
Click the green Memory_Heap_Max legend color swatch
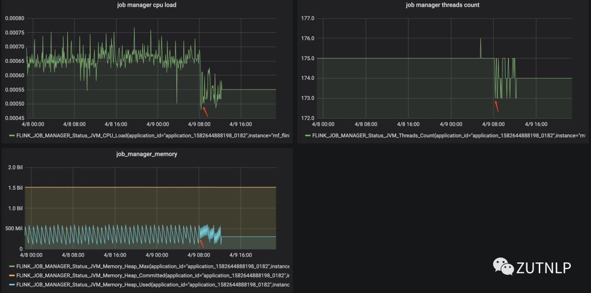coord(11,266)
